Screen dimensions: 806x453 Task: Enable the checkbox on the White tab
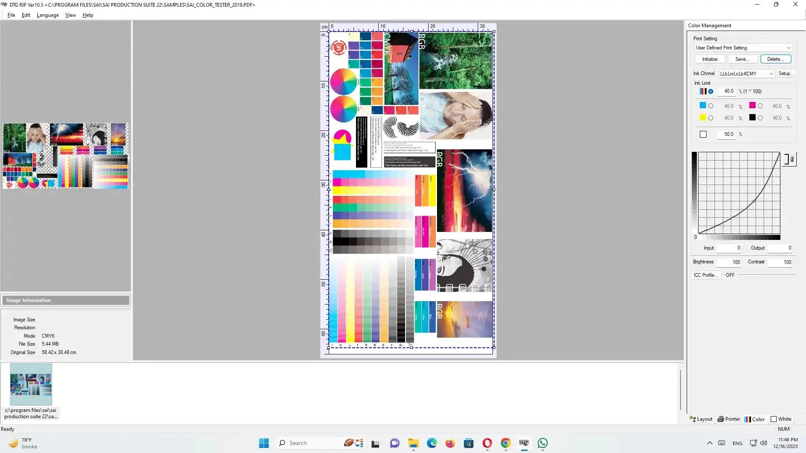tap(774, 419)
